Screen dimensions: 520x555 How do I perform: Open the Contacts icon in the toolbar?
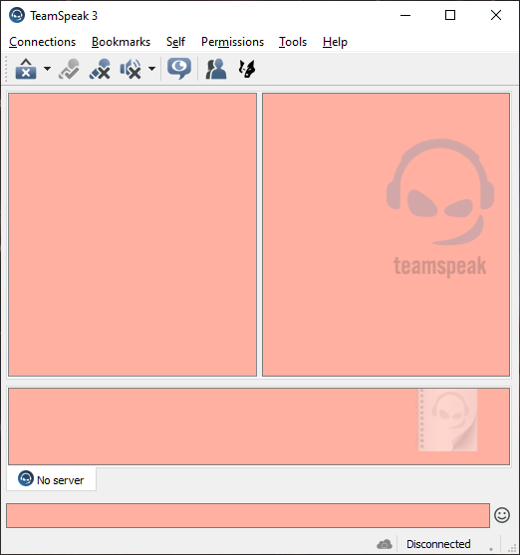pyautogui.click(x=216, y=69)
